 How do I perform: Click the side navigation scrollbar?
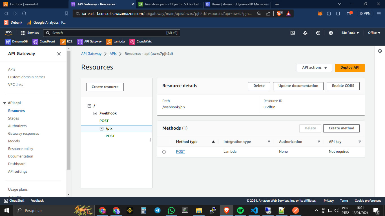click(x=68, y=110)
